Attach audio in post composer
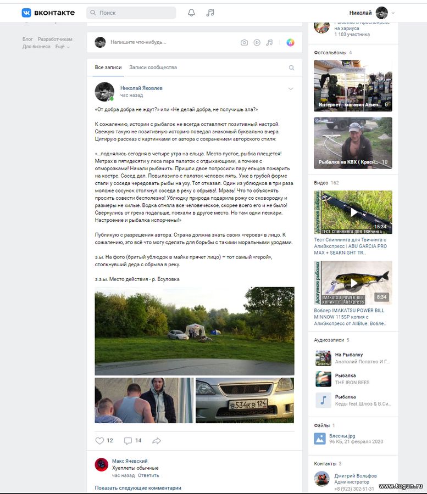Image resolution: width=427 pixels, height=494 pixels. click(269, 42)
